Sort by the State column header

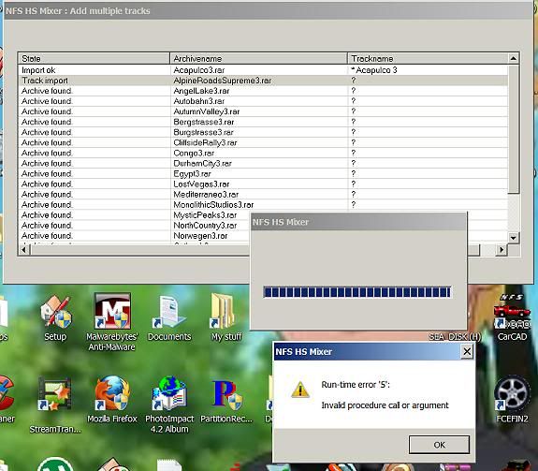(94, 58)
